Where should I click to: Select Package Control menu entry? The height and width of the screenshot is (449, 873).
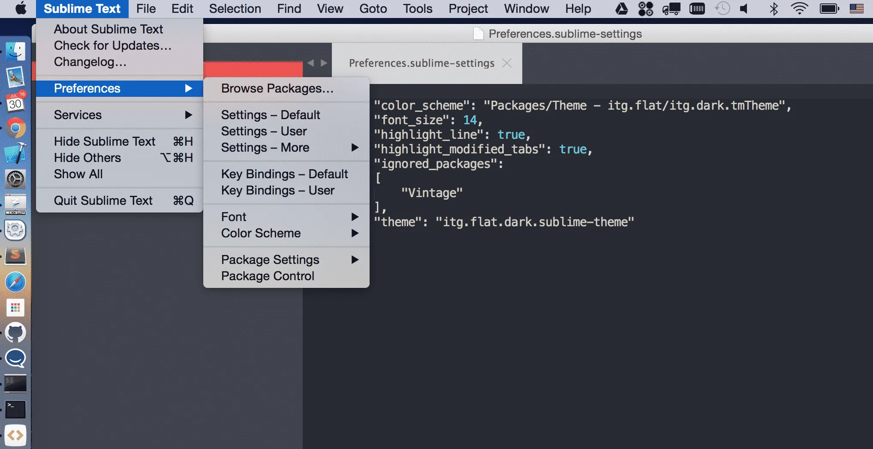coord(268,276)
